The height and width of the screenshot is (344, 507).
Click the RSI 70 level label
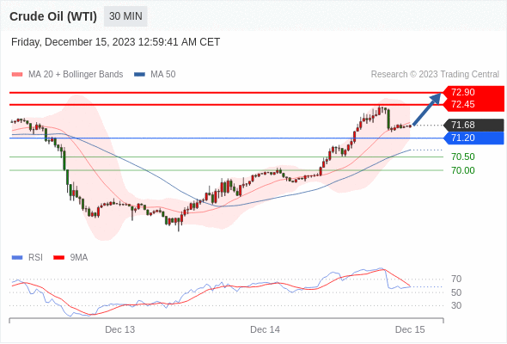456,279
